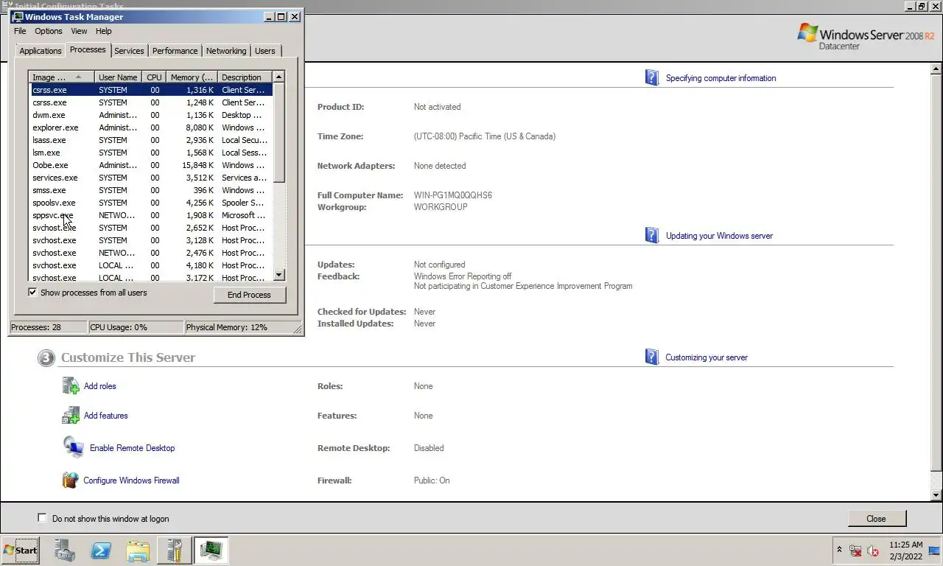Image resolution: width=943 pixels, height=566 pixels.
Task: Open help icon for Updating your Windows server
Action: point(652,235)
